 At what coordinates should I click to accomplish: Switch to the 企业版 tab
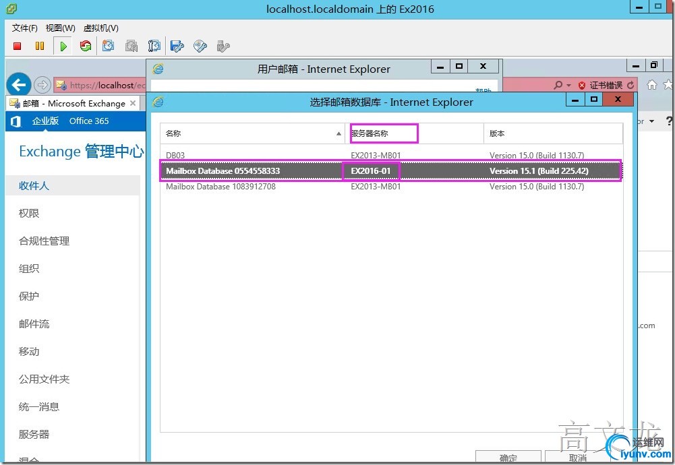[45, 121]
